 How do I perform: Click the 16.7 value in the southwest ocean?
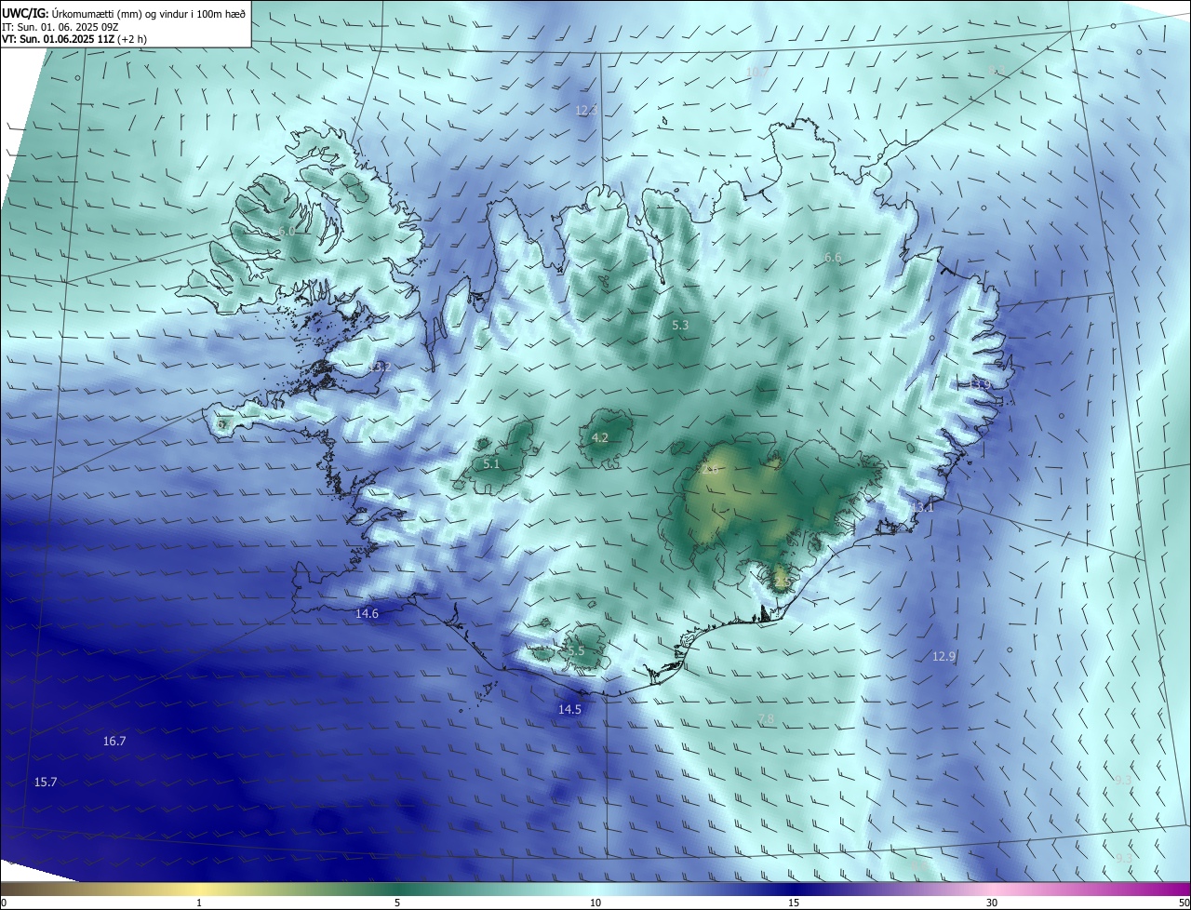tap(114, 742)
